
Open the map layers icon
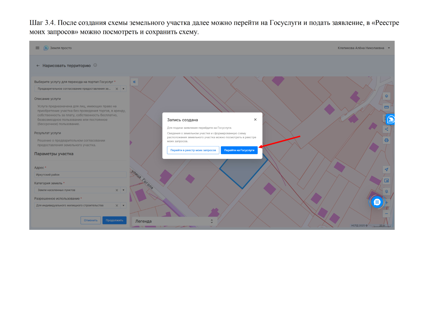coord(386,96)
